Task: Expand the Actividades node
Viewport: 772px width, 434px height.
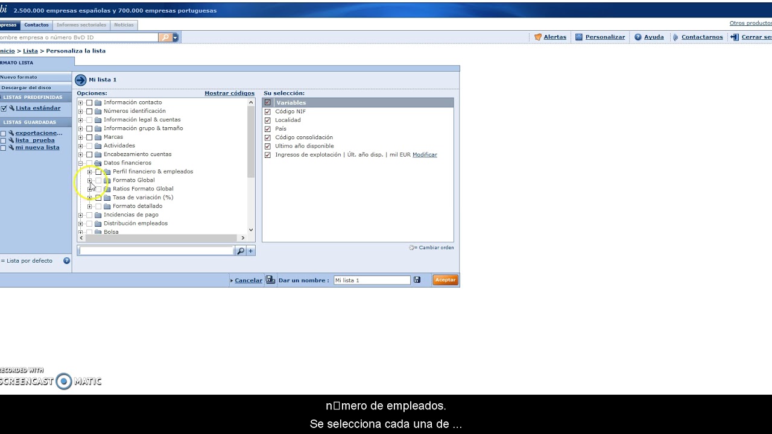Action: coord(81,146)
